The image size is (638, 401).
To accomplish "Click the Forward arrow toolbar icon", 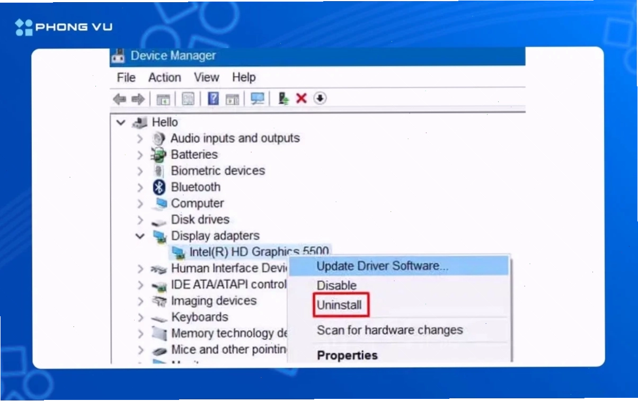I will pos(138,99).
